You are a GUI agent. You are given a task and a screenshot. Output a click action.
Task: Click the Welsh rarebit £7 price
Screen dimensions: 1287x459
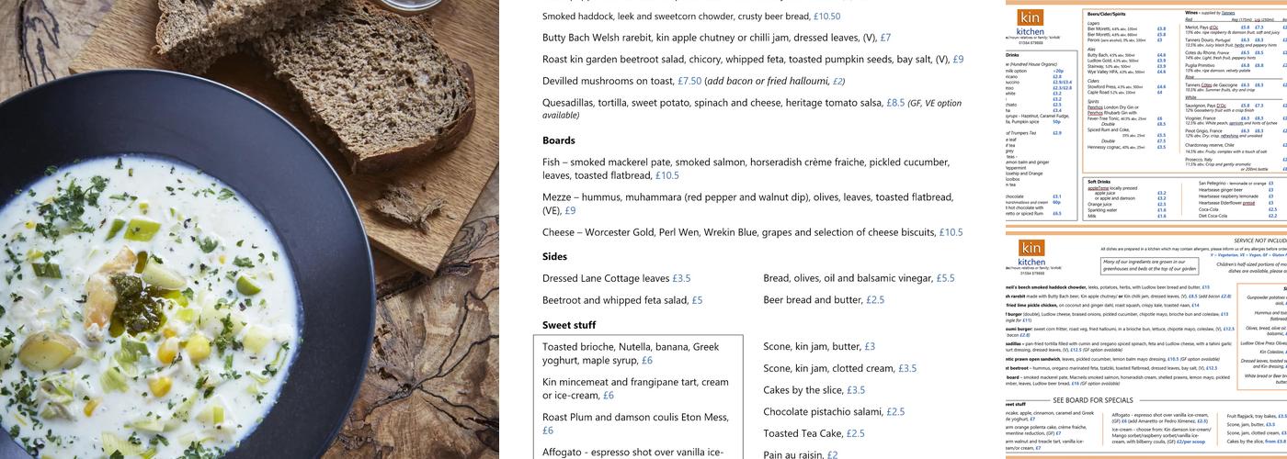click(885, 39)
